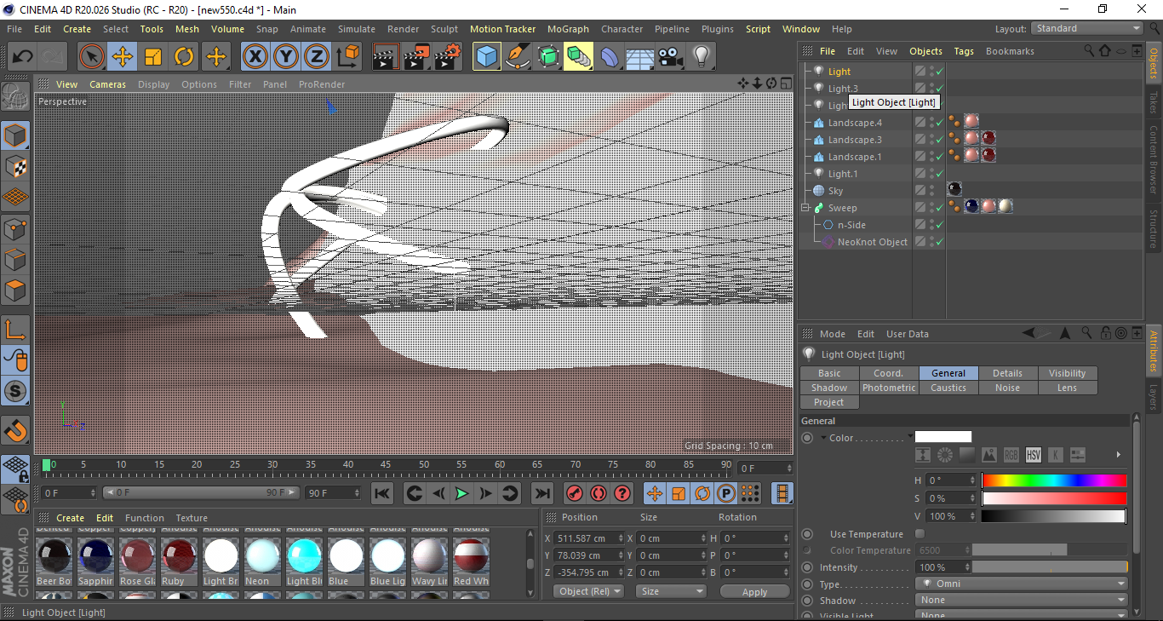
Task: Add a Cube primitive object
Action: click(x=487, y=57)
